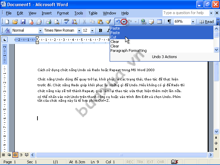This screenshot has width=220, height=165.
Task: Click the Redo arrow icon
Action: pos(130,22)
